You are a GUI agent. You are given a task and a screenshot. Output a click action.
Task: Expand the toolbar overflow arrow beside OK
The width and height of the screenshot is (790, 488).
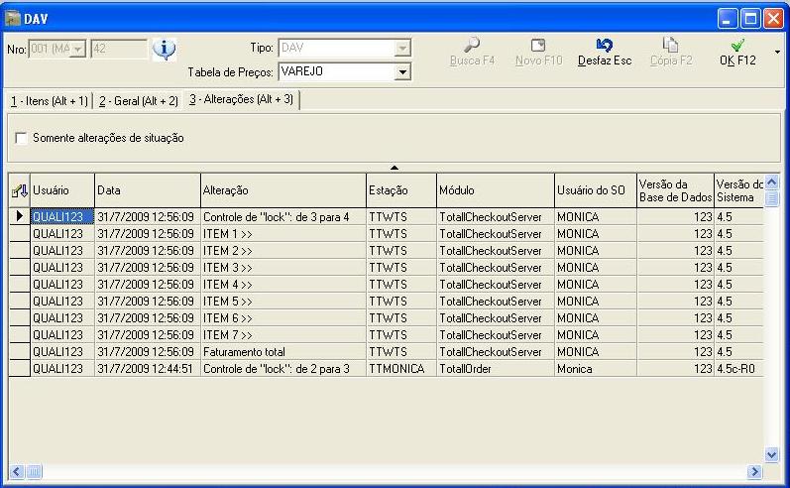click(776, 51)
